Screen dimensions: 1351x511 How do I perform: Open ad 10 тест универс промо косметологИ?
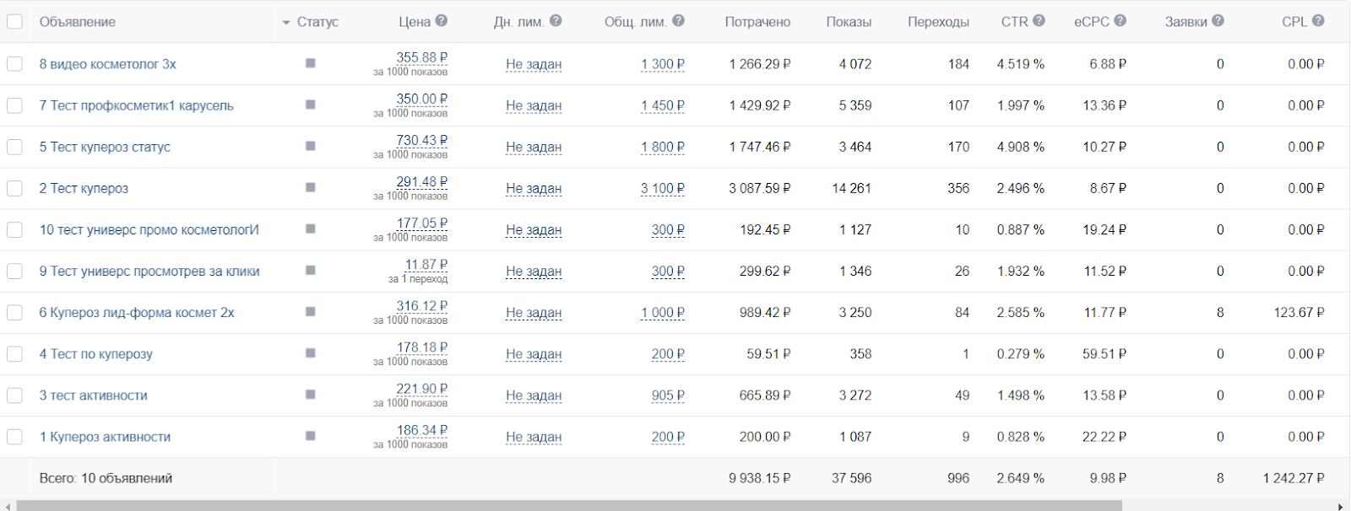click(149, 229)
